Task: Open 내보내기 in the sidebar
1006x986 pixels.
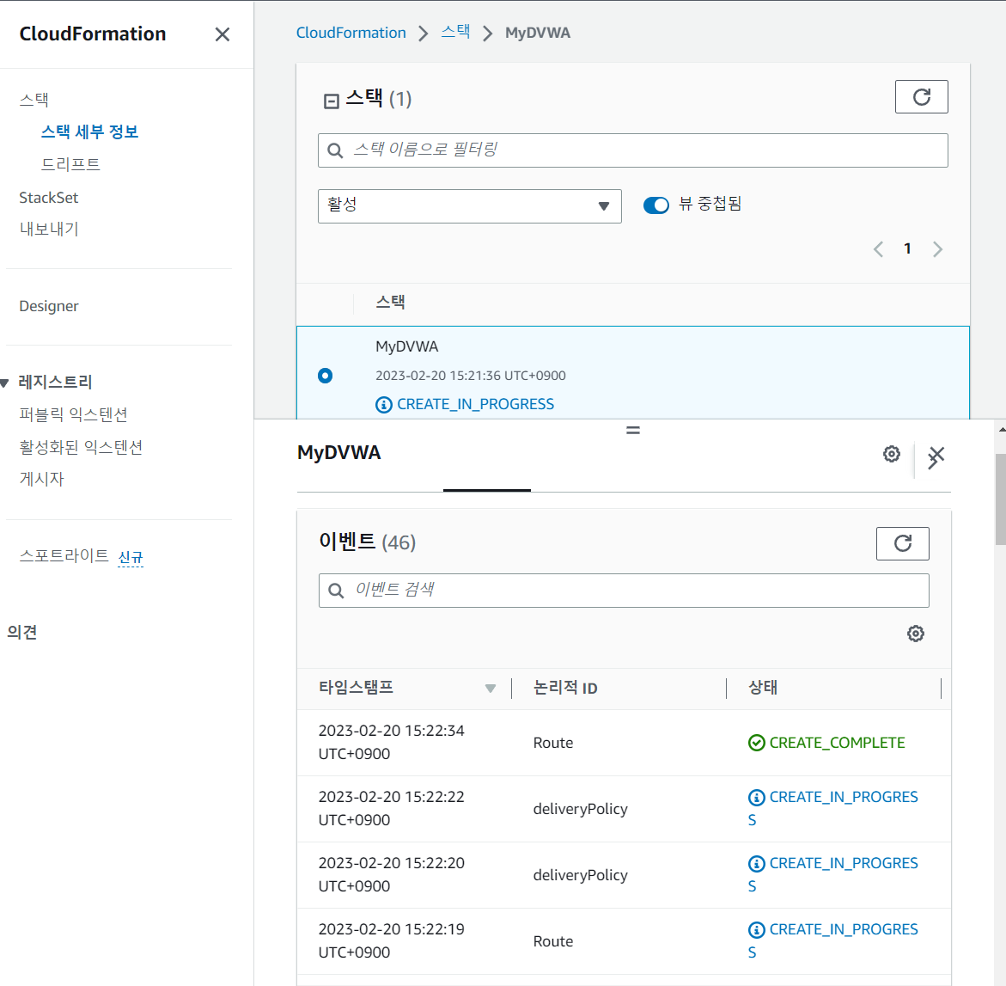Action: pos(49,230)
